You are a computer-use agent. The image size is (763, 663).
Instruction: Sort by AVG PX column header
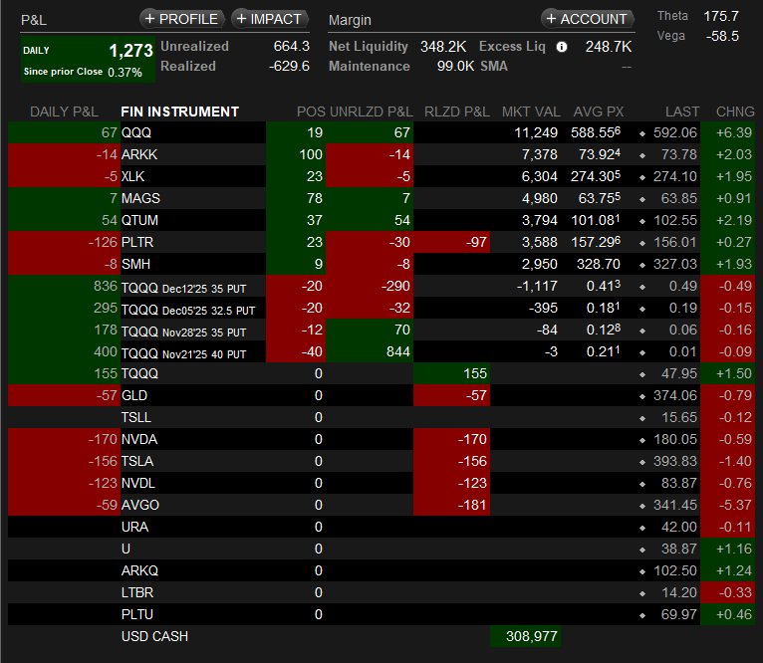(x=598, y=111)
